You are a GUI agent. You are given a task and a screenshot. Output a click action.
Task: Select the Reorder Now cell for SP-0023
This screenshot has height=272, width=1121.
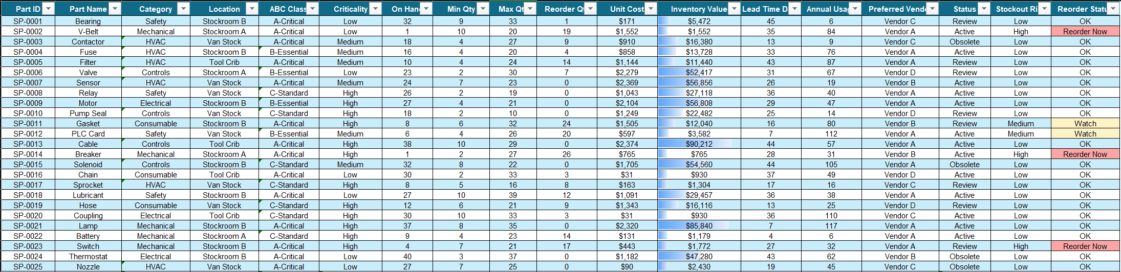tap(1085, 246)
